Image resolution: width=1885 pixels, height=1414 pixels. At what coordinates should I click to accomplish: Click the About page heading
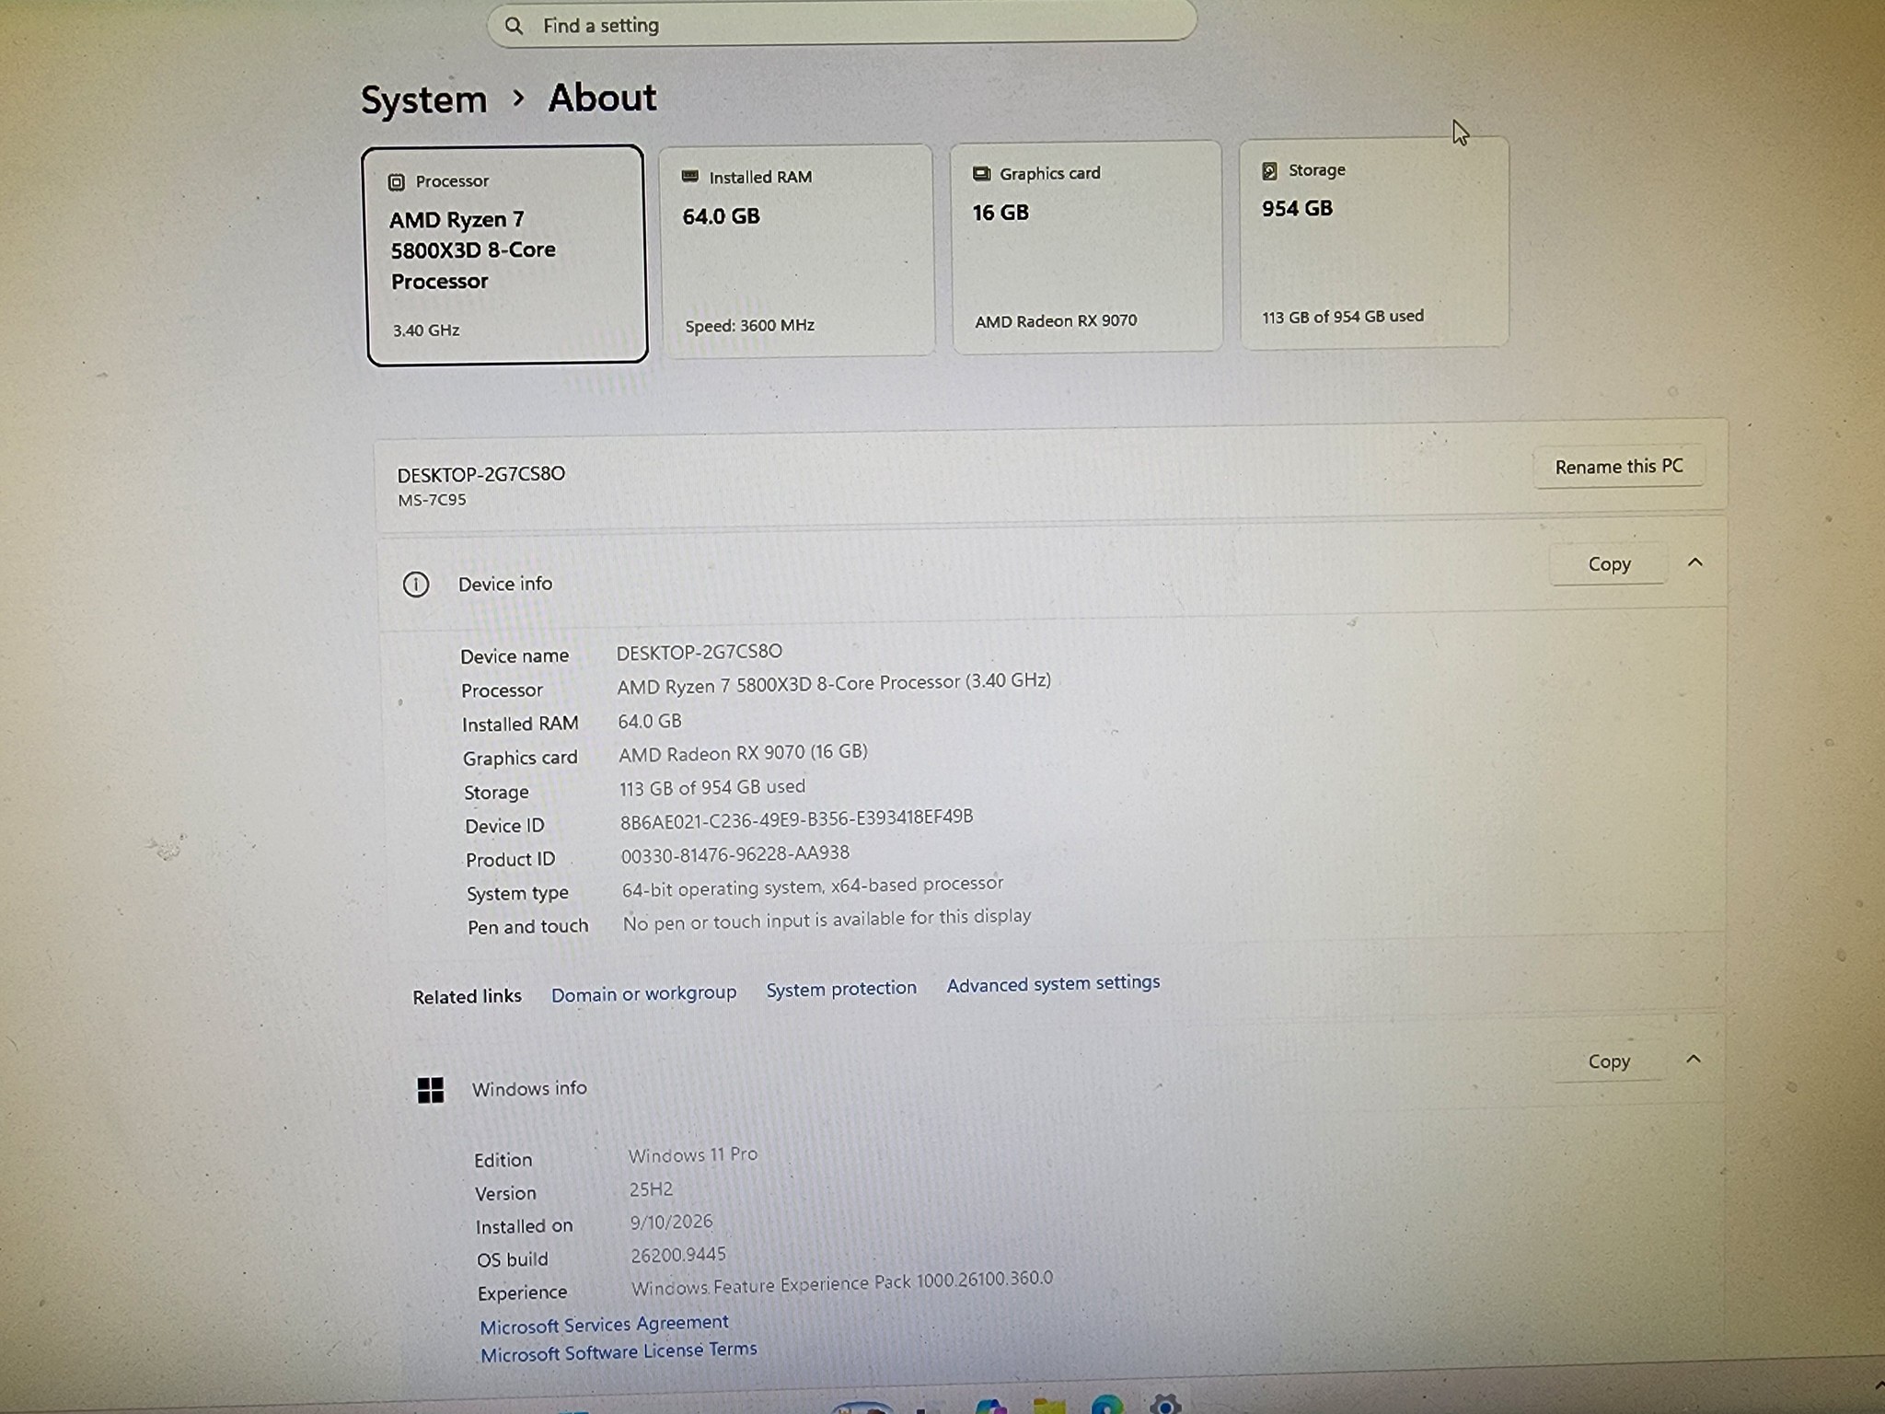(x=602, y=98)
